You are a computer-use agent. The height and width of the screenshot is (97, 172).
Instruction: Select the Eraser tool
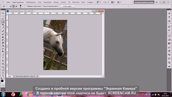click(x=3, y=43)
